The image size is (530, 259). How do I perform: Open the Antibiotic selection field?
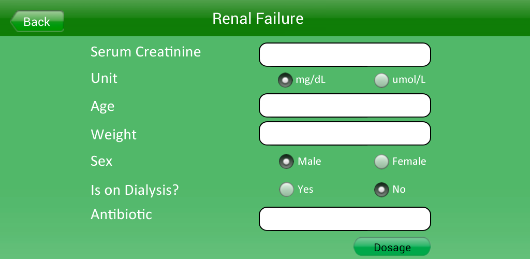click(345, 219)
